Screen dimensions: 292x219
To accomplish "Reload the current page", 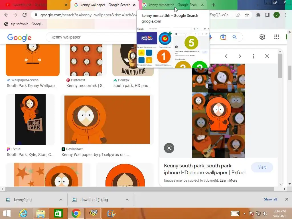I will [x=25, y=15].
